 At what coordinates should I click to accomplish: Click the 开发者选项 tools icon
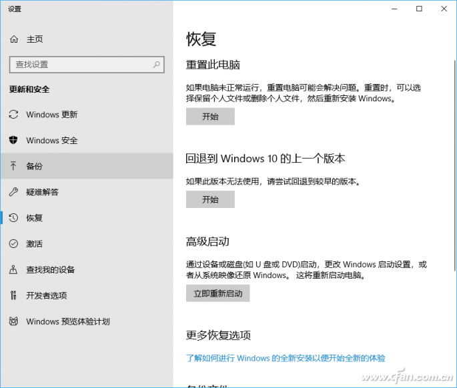coord(13,295)
